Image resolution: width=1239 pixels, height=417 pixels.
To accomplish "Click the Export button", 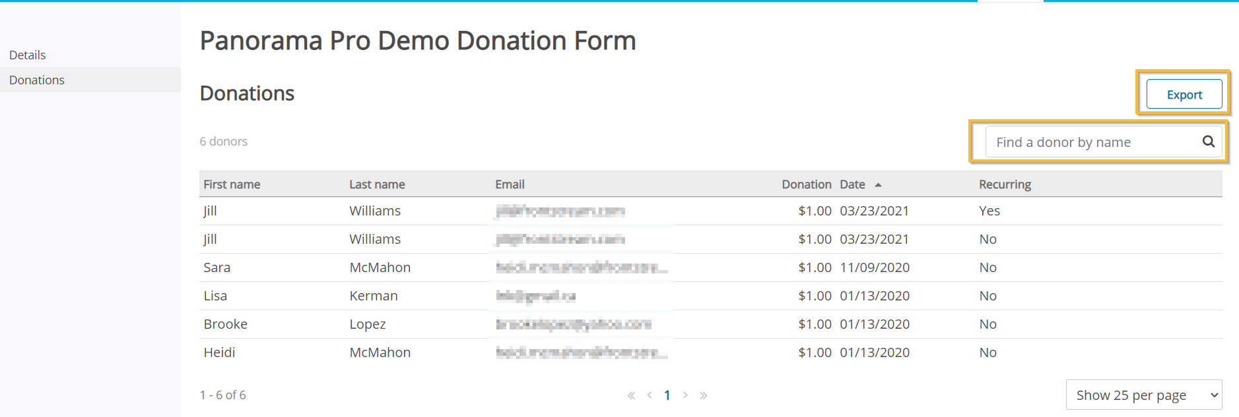I will tap(1184, 94).
